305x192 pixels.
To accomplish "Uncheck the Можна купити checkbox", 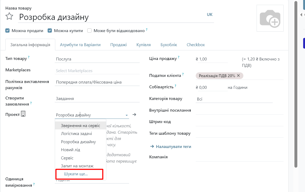I will pyautogui.click(x=50, y=30).
